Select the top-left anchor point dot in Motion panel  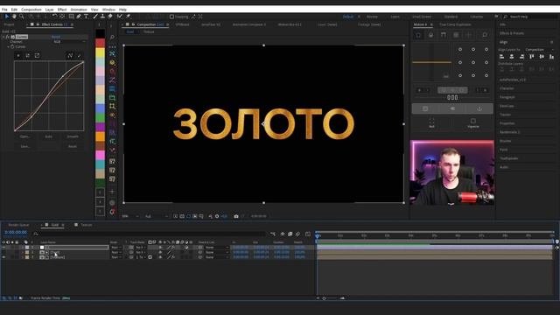[460, 49]
